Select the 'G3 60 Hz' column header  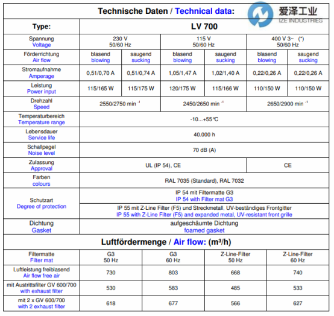tap(173, 258)
